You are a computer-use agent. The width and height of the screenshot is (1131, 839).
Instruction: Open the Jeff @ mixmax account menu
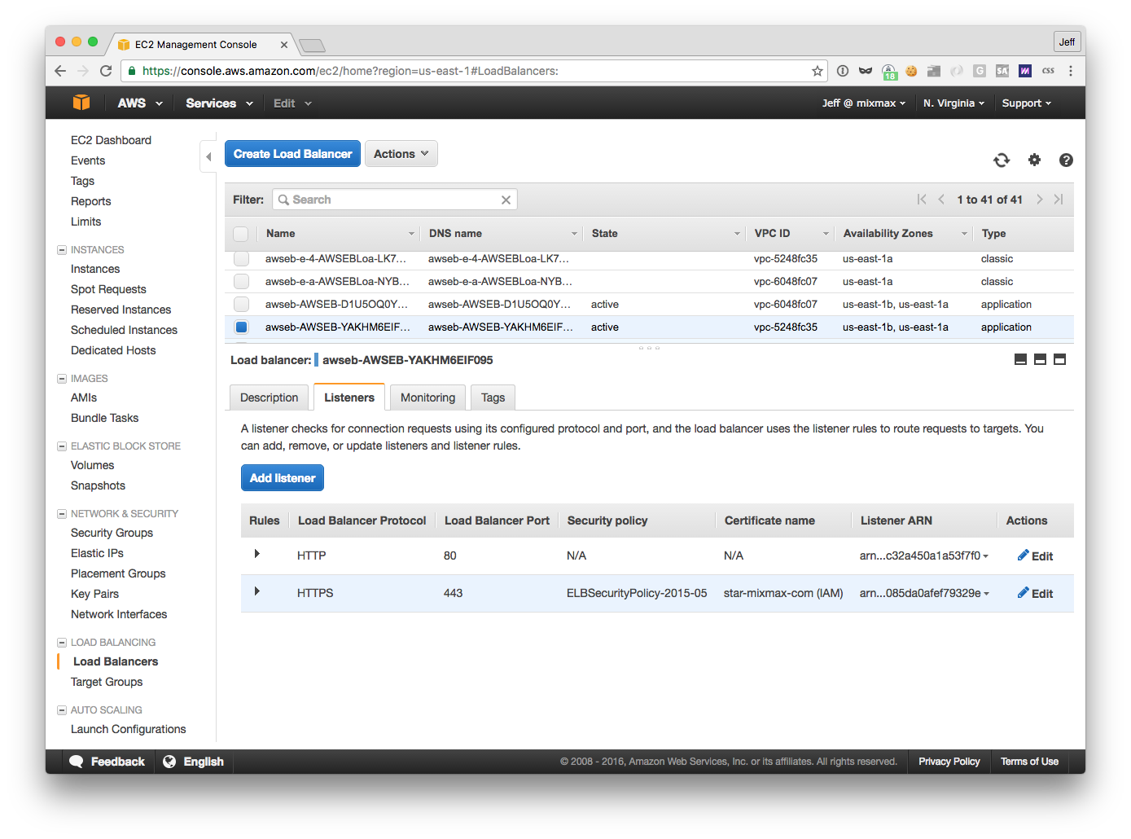tap(863, 103)
